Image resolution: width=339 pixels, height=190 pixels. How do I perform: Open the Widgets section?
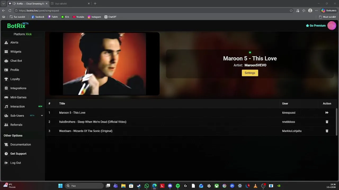[16, 52]
